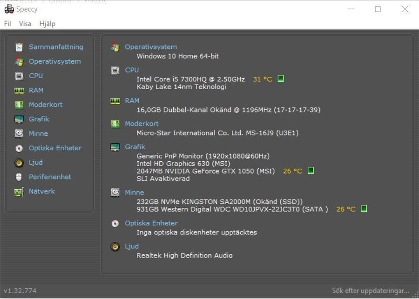The height and width of the screenshot is (299, 419).
Task: Click the KINGSTON SA2000M drive line
Action: [x=220, y=201]
